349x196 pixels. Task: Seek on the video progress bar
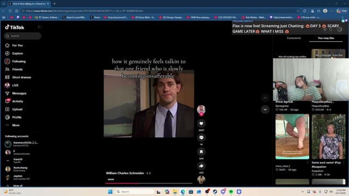149,183
